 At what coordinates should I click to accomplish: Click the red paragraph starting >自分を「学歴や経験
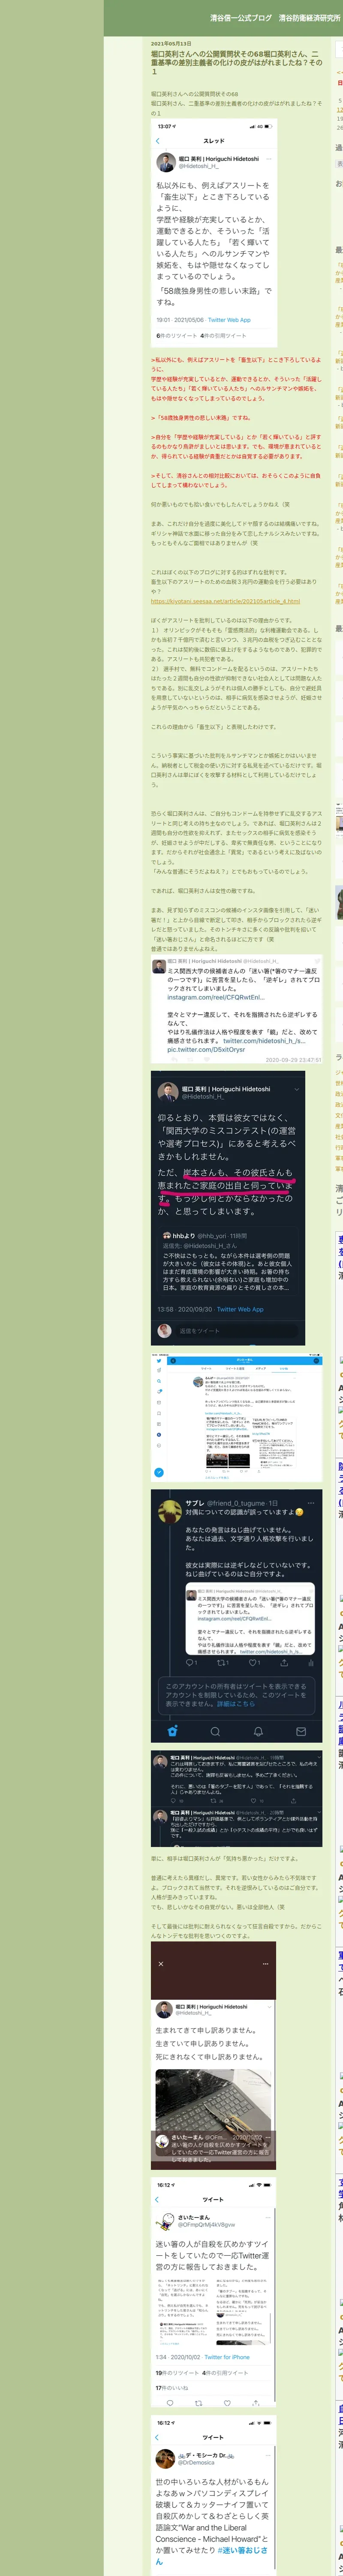click(x=237, y=446)
